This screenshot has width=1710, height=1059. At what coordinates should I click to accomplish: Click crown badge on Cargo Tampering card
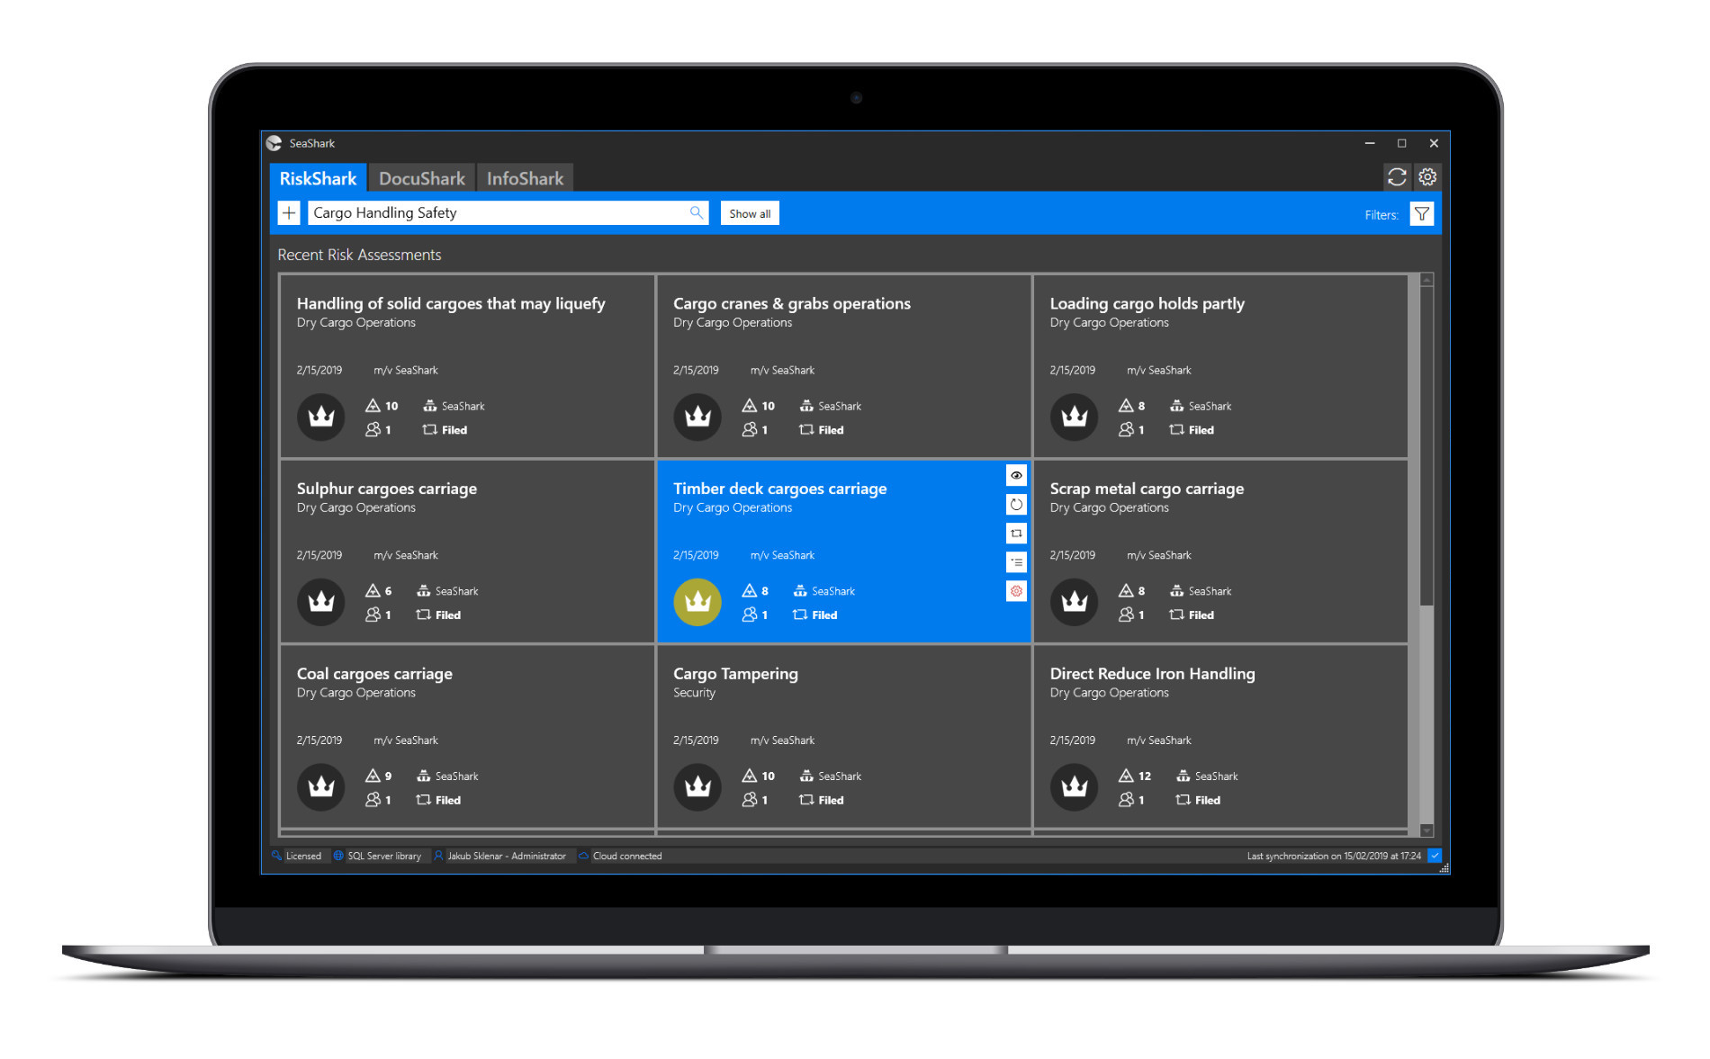pyautogui.click(x=697, y=787)
